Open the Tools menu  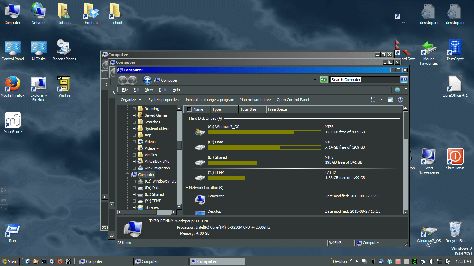pyautogui.click(x=163, y=89)
